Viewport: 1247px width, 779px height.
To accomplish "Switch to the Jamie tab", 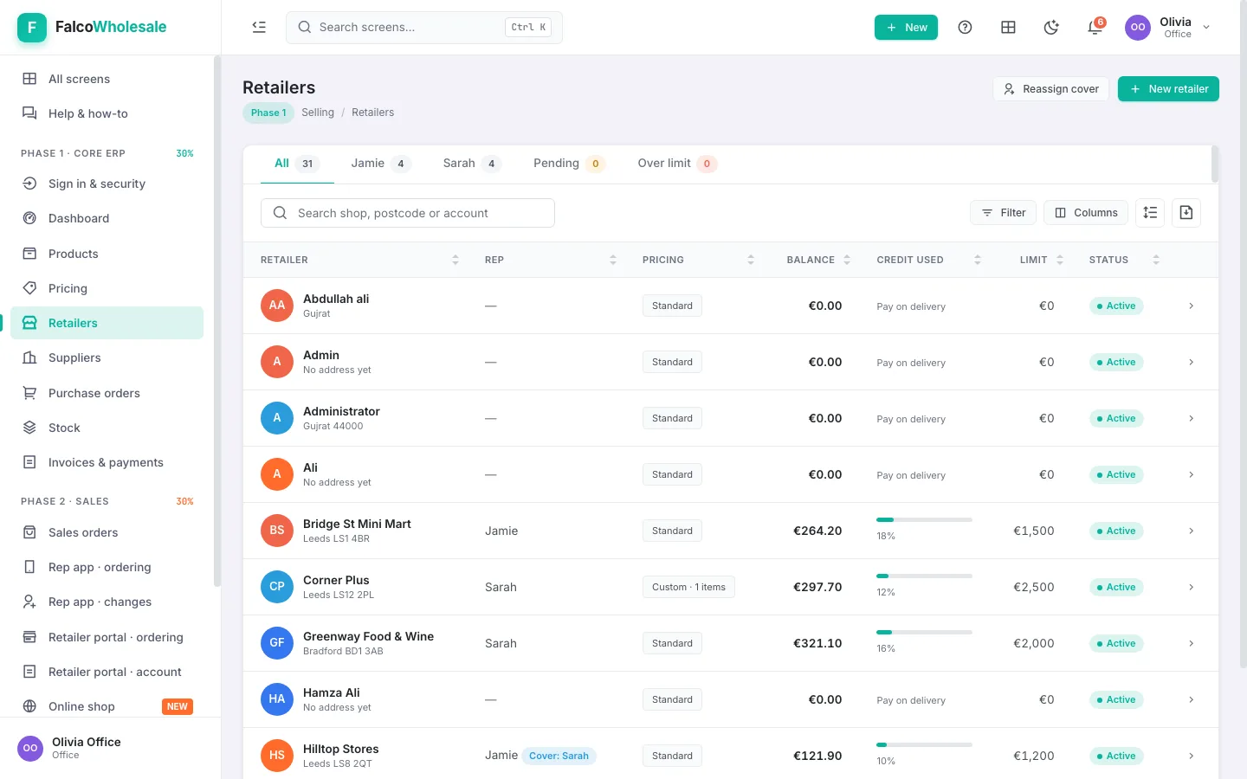I will (380, 164).
